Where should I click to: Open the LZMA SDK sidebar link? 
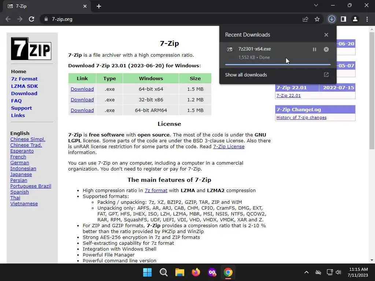[25, 86]
